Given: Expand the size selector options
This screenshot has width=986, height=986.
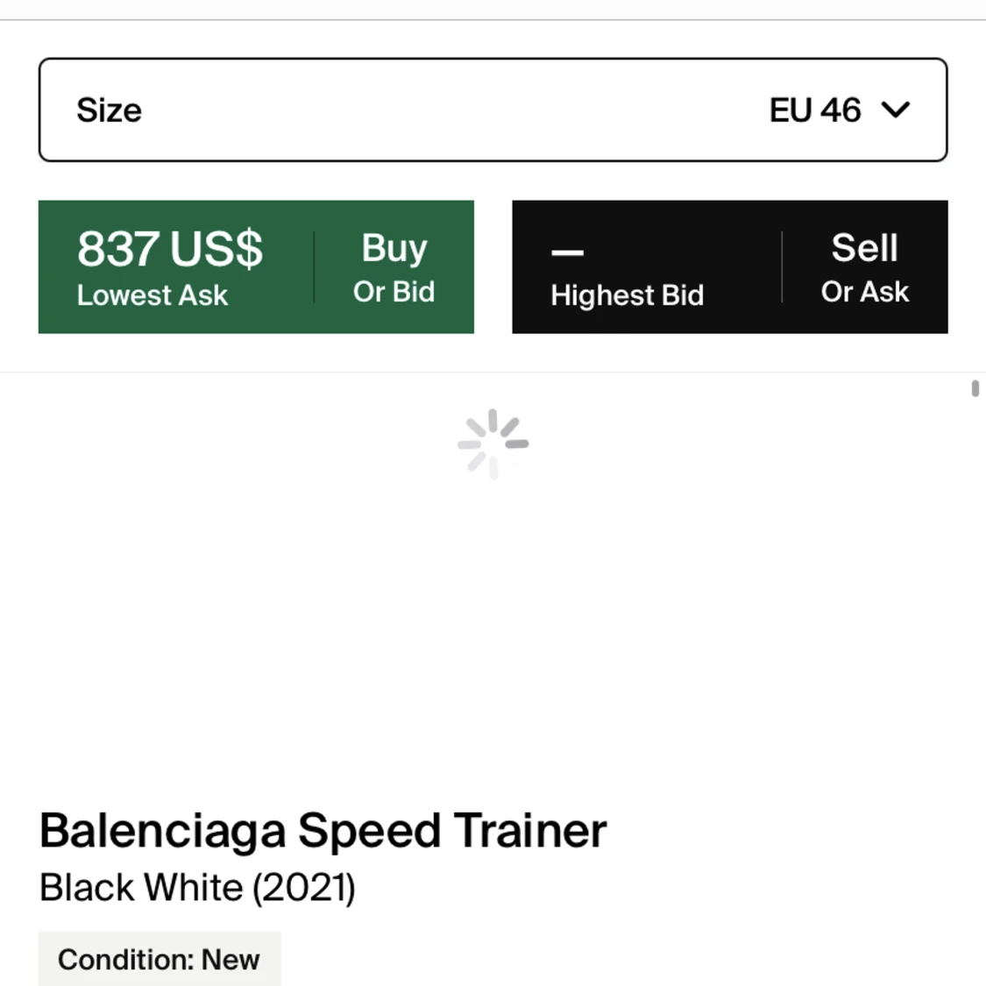Looking at the screenshot, I should [x=493, y=110].
